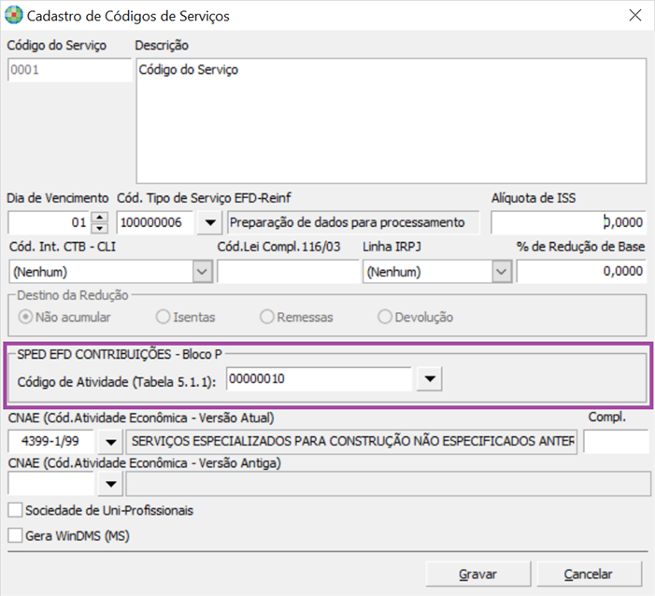Choose the Remessas radio option
Image resolution: width=655 pixels, height=596 pixels.
point(266,317)
